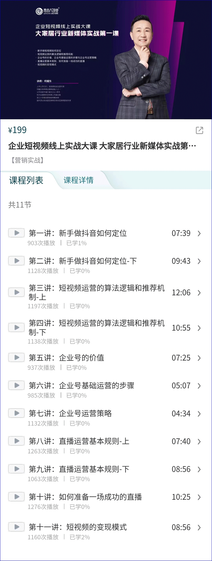Tap play icon for 第五讲 企业号的价值
This screenshot has height=561, width=212.
(x=16, y=357)
